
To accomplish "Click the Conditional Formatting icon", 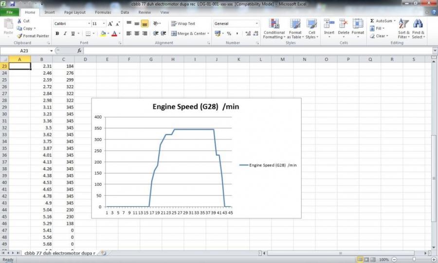I will coord(274,24).
